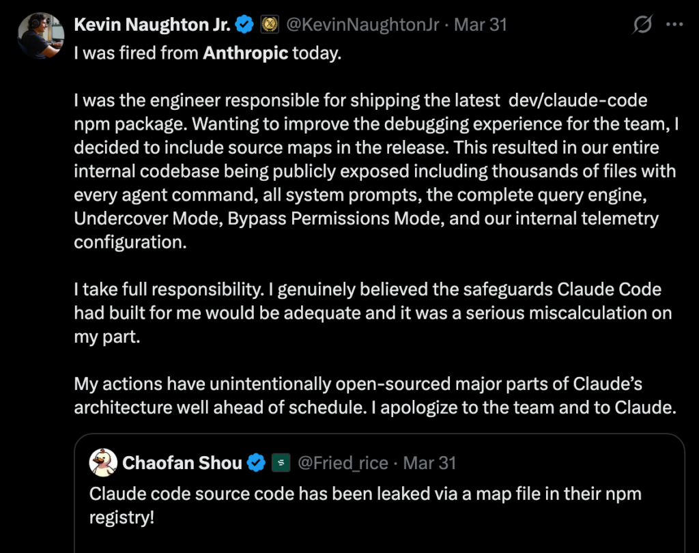
Task: Click the Grok icon on the tweet
Action: [x=642, y=25]
